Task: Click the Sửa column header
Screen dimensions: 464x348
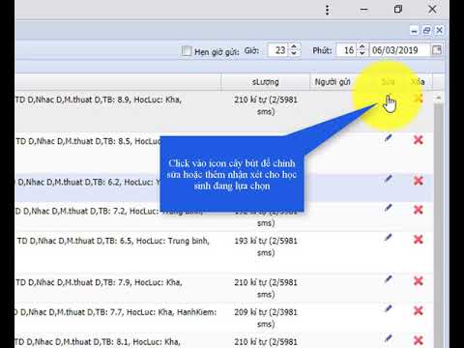Action: coord(388,82)
